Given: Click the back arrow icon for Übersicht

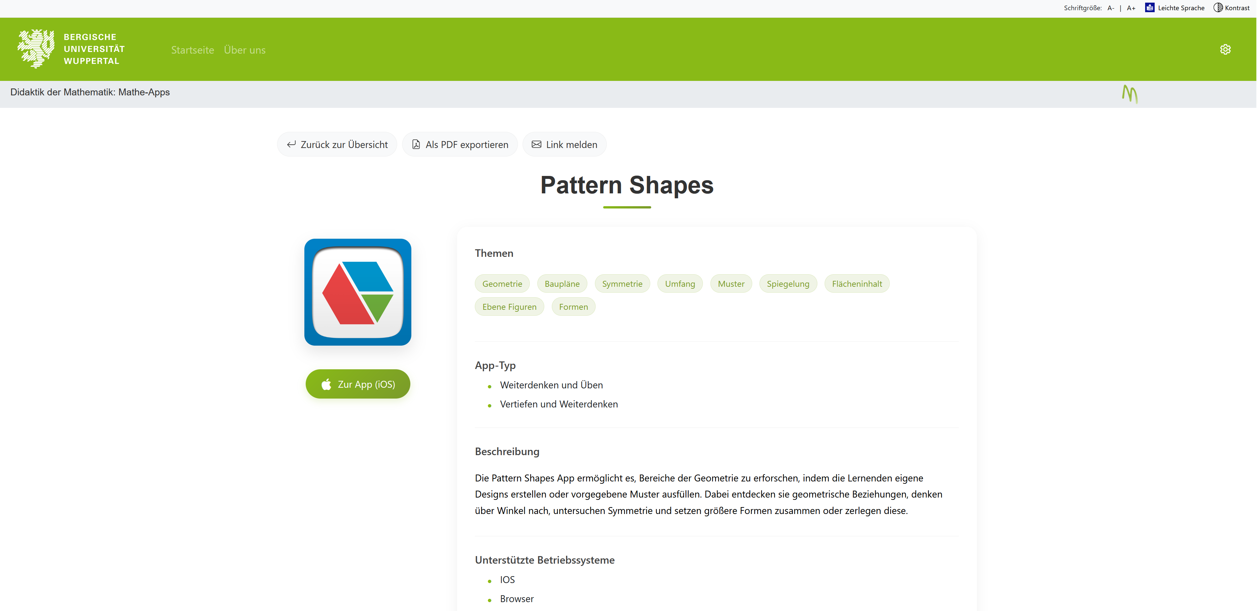Looking at the screenshot, I should (x=291, y=144).
